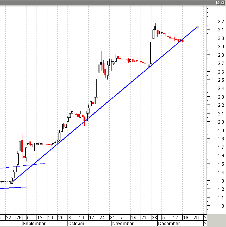Click the December month label
226x227 pixels.
point(169,224)
